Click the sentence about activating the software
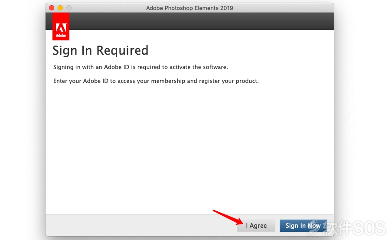This screenshot has width=392, height=240. pos(140,67)
